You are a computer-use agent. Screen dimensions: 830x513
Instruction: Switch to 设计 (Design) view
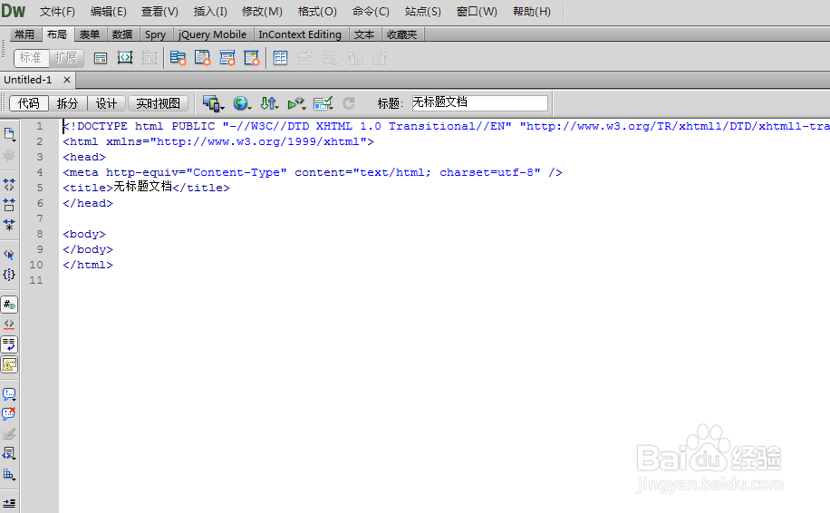tap(106, 103)
